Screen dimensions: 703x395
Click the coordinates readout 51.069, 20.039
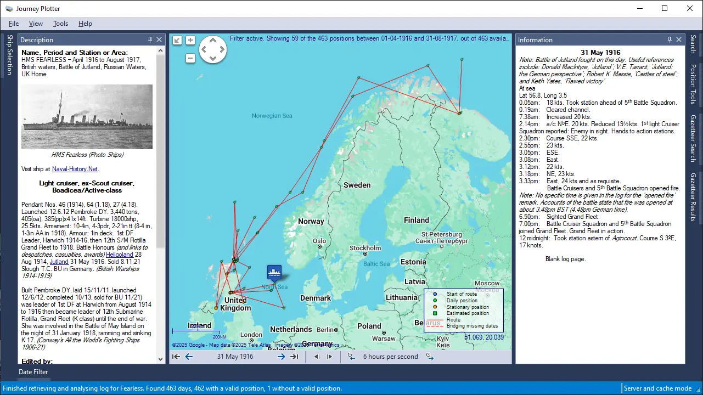coord(484,337)
